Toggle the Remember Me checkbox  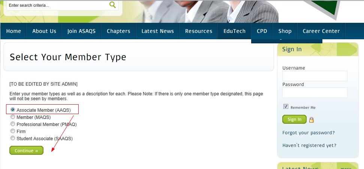point(286,107)
